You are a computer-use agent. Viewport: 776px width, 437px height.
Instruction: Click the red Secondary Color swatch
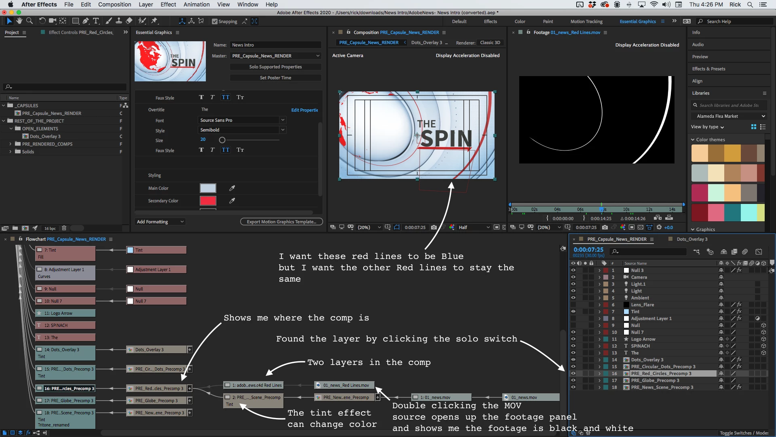coord(208,201)
